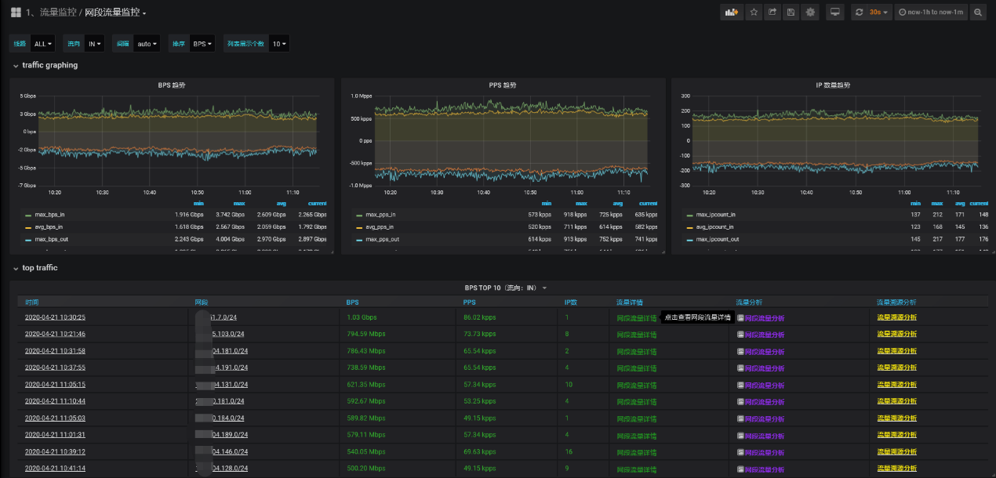Click the Add panel icon

[x=731, y=13]
